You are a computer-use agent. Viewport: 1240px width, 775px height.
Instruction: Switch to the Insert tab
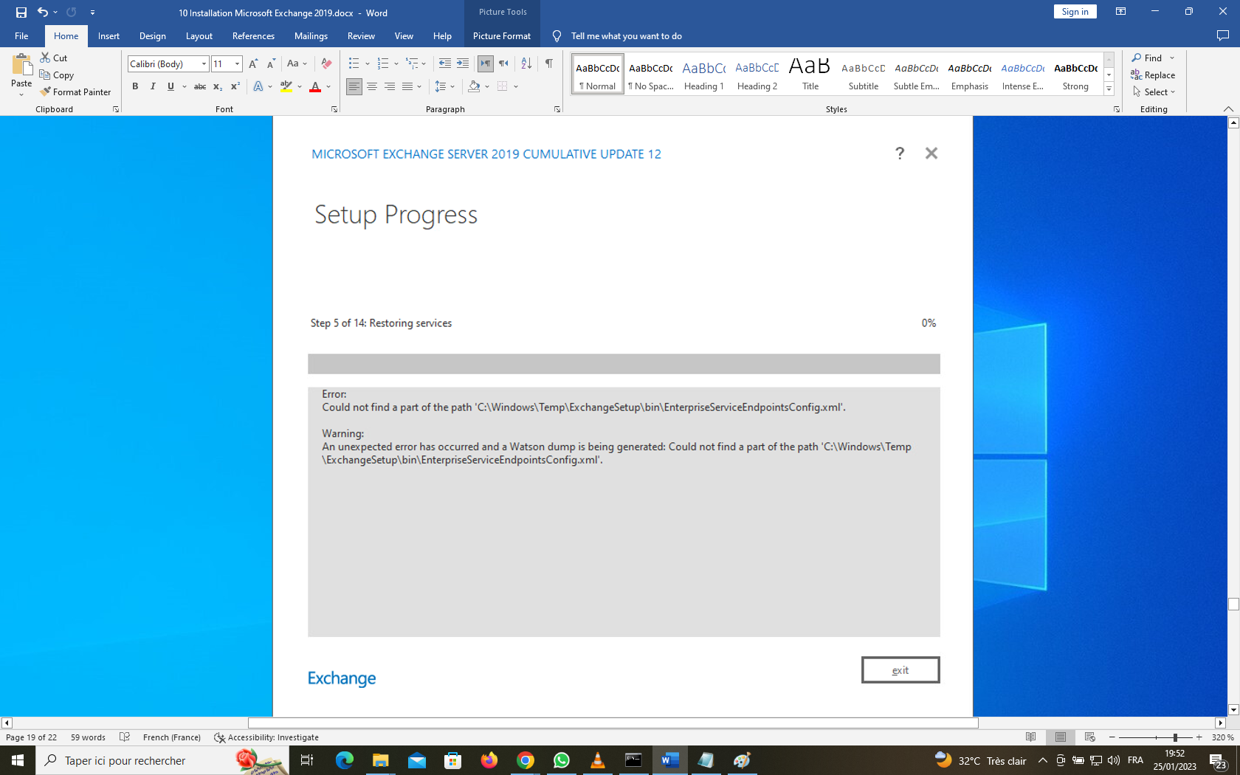coord(108,35)
